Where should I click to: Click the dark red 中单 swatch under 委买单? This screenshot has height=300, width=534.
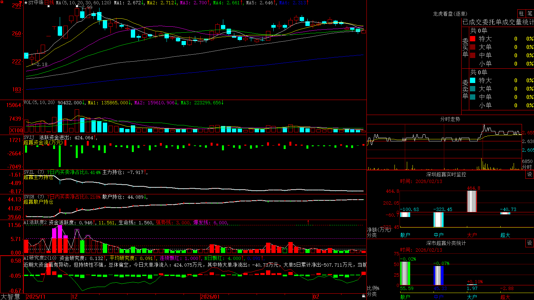pyautogui.click(x=473, y=55)
